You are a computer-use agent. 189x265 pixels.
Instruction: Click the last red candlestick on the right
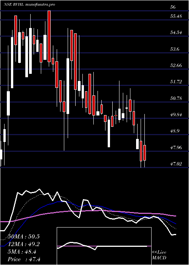pyautogui.click(x=145, y=153)
